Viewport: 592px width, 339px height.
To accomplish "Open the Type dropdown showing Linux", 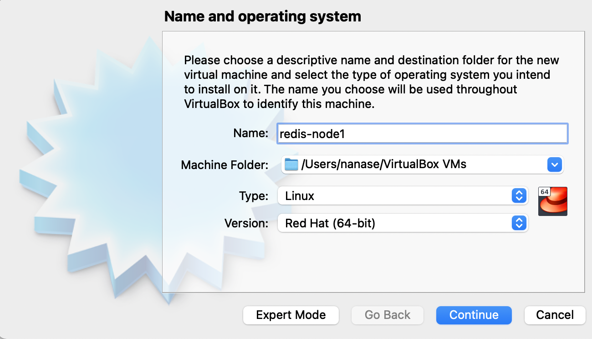I will [x=403, y=196].
